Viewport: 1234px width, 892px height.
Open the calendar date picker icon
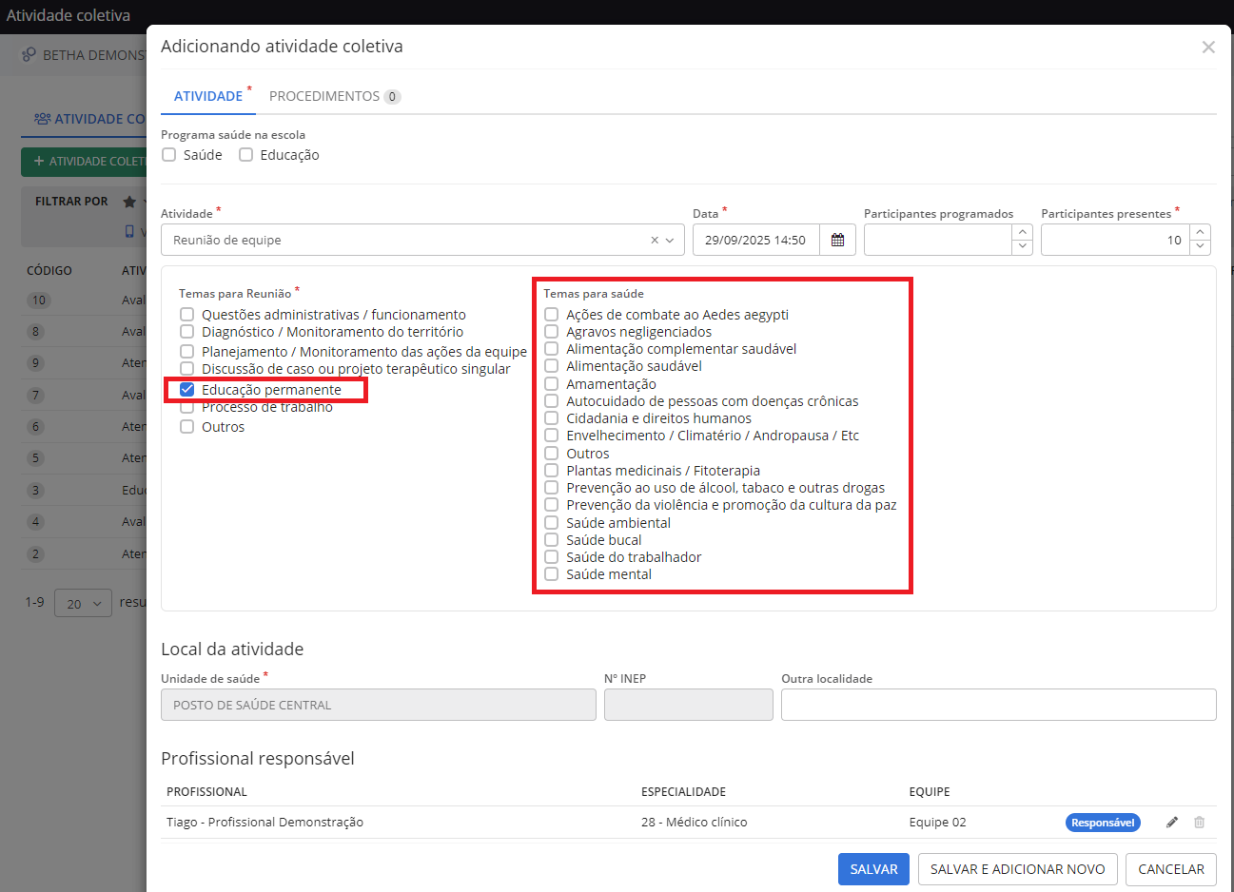click(x=837, y=241)
